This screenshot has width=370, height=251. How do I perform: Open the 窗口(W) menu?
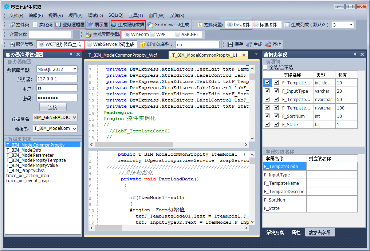point(157,16)
